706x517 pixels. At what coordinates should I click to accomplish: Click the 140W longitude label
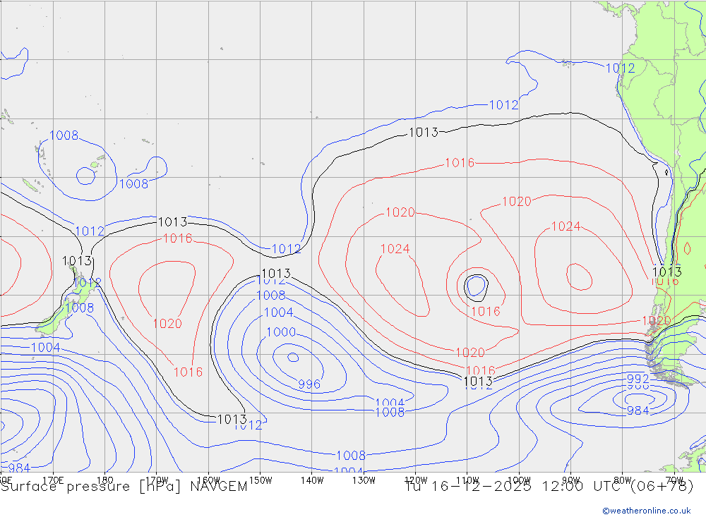(x=312, y=480)
